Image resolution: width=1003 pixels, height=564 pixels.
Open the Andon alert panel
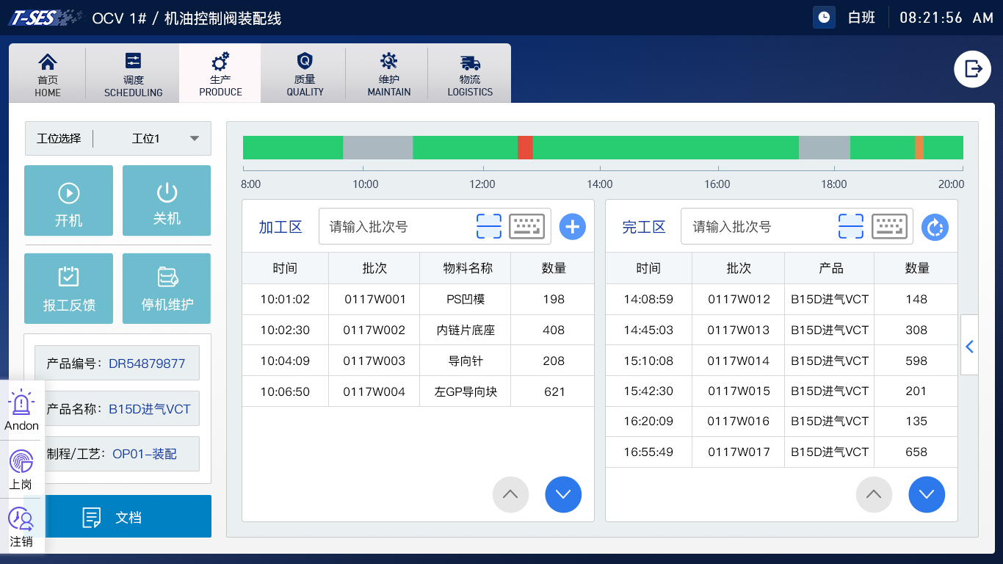(x=21, y=409)
